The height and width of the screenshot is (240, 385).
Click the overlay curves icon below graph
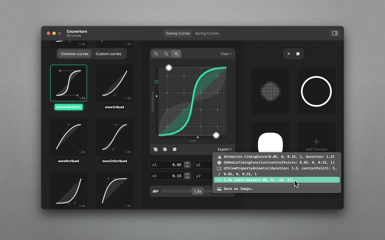156,149
